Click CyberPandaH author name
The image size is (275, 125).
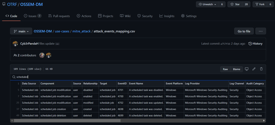pyautogui.click(x=29, y=44)
